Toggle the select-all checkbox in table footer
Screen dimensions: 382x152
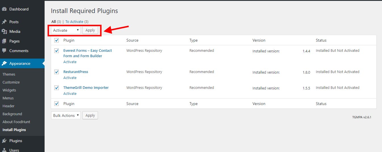pos(57,104)
